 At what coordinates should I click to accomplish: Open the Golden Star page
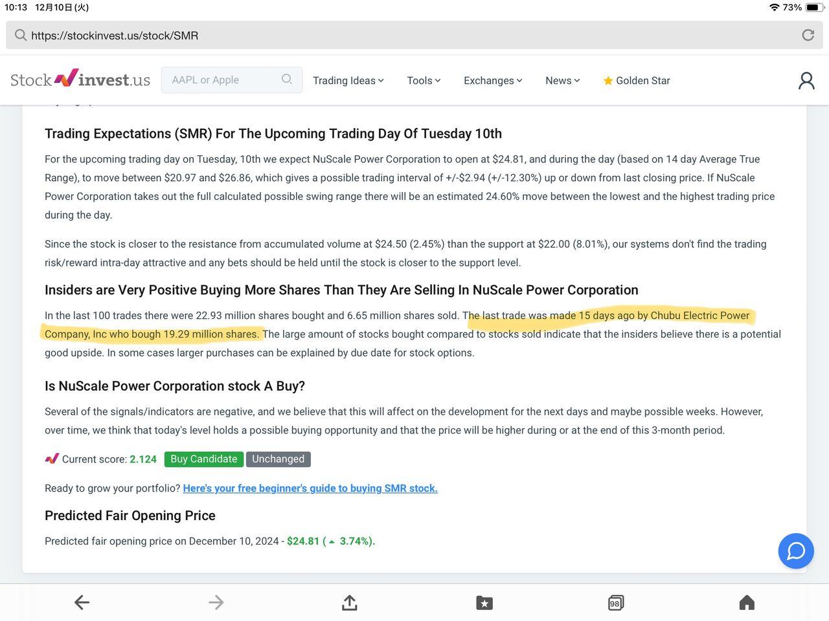[636, 80]
